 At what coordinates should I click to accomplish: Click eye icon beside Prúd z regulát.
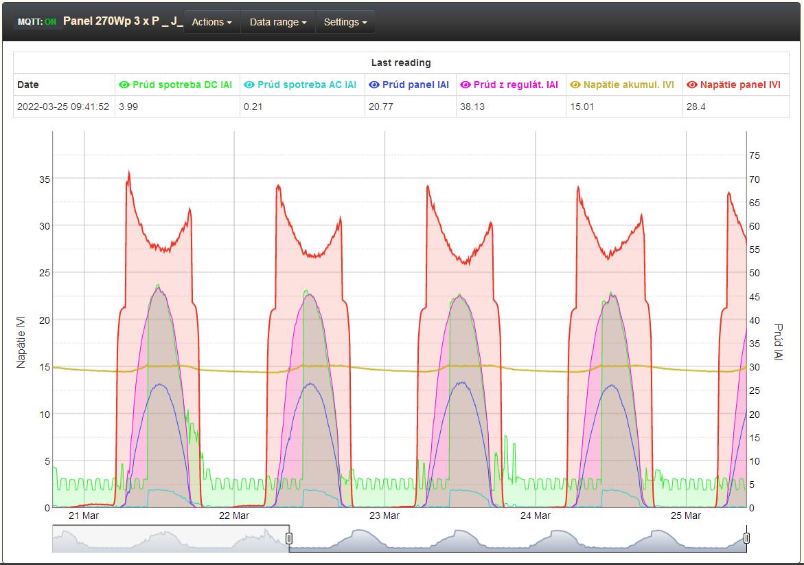(x=466, y=85)
